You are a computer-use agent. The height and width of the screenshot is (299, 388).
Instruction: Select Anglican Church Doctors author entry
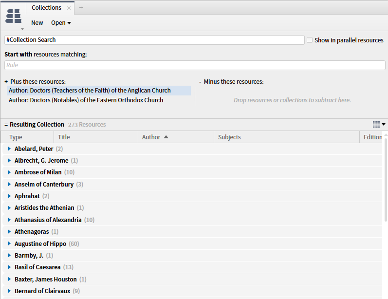tap(90, 91)
